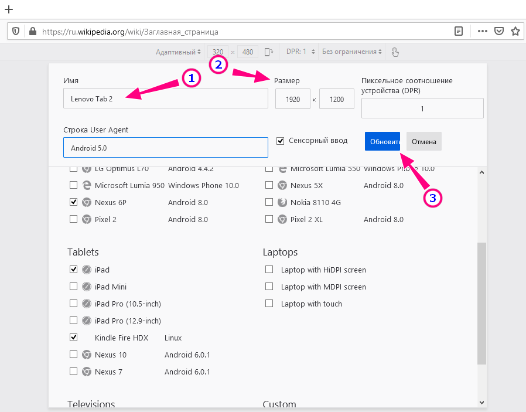Check Laptop with touch
Screen dimensions: 526x412
click(x=269, y=304)
